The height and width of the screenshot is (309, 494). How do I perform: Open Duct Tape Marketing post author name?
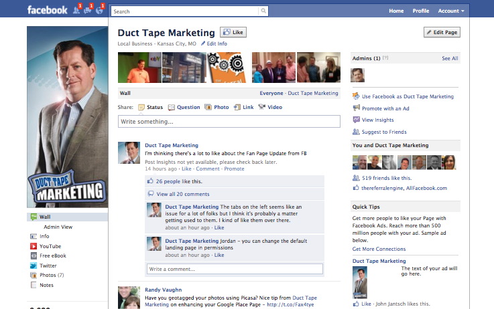(x=172, y=145)
